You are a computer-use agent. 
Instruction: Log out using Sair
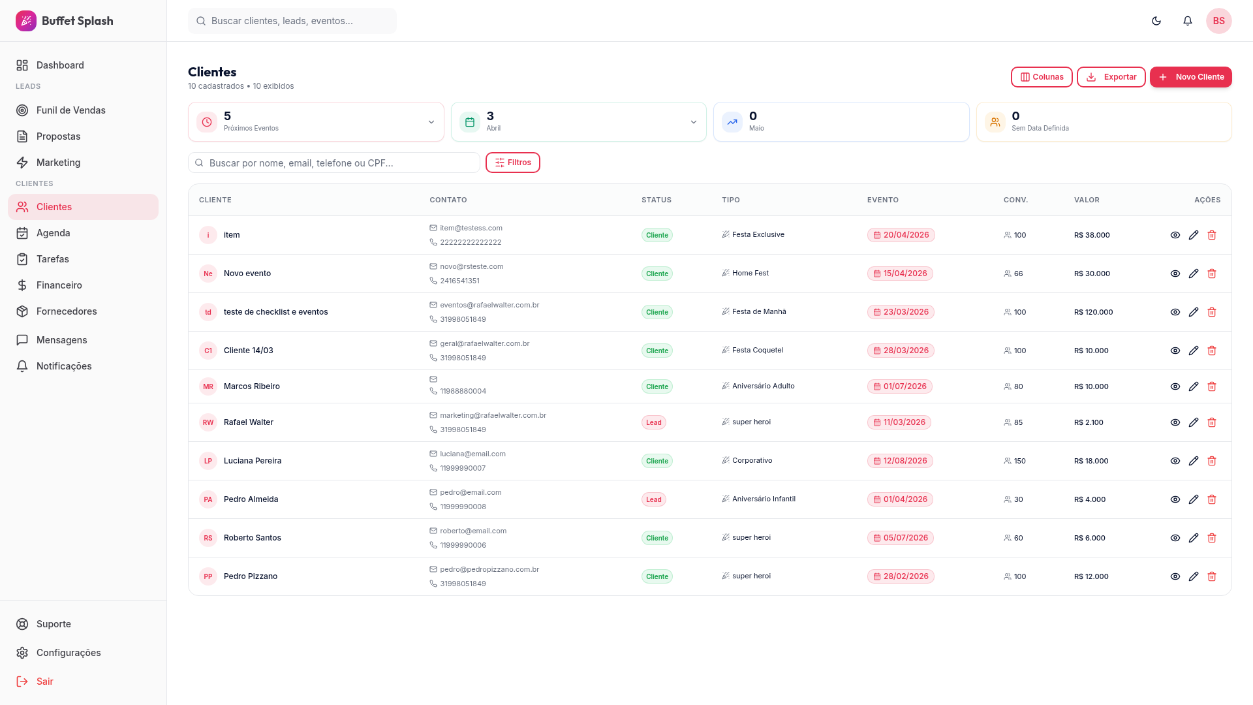point(83,681)
